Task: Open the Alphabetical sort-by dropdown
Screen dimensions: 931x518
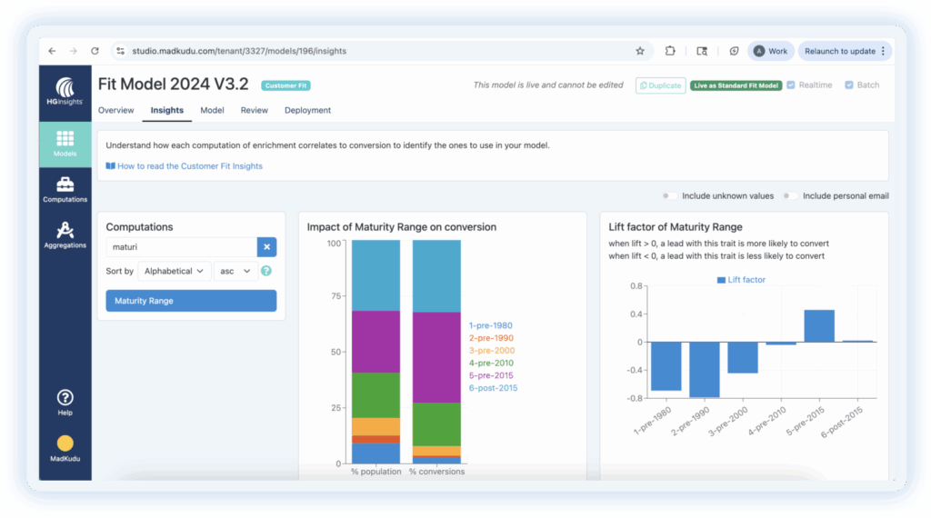Action: (x=174, y=271)
